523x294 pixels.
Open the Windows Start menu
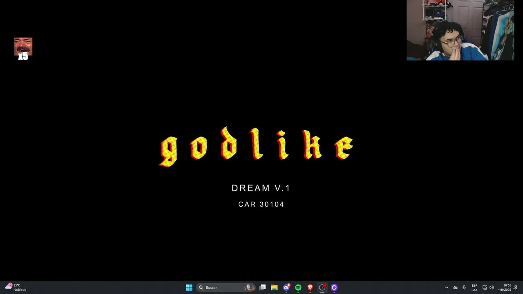[x=189, y=287]
